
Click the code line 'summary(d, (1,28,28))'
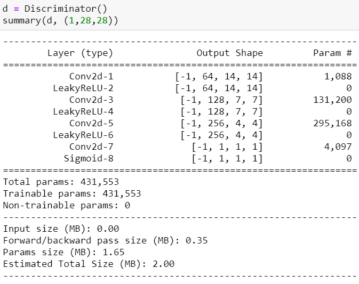pos(60,21)
